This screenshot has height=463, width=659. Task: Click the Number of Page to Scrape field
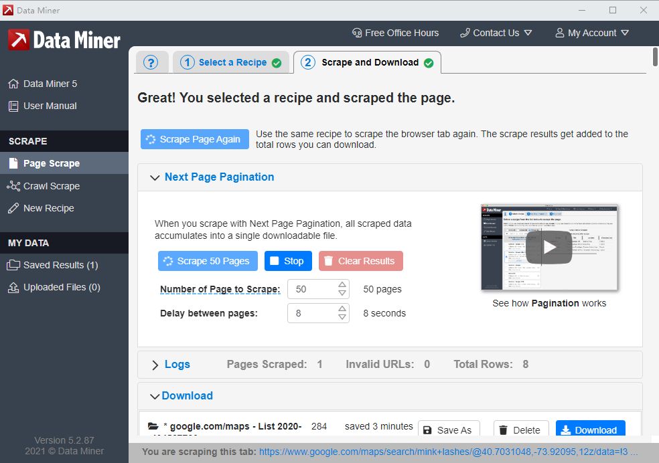[318, 289]
